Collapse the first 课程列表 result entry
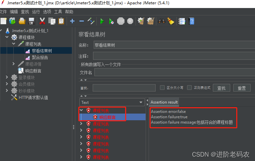Screen dimensions: 255x161 point(81,110)
